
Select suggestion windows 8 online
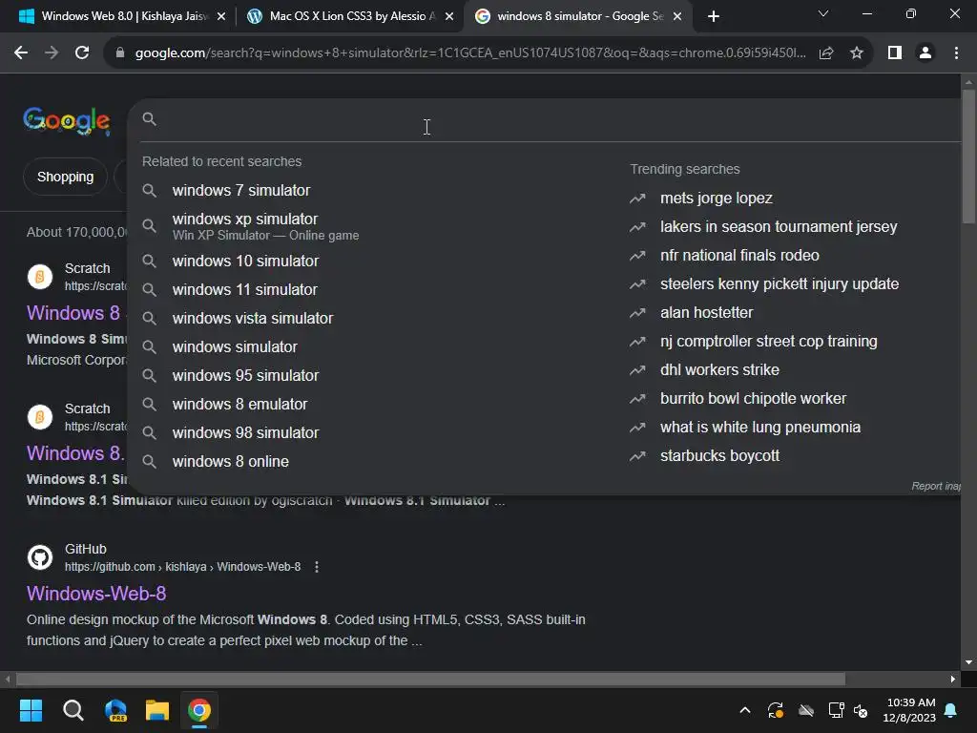point(231,461)
